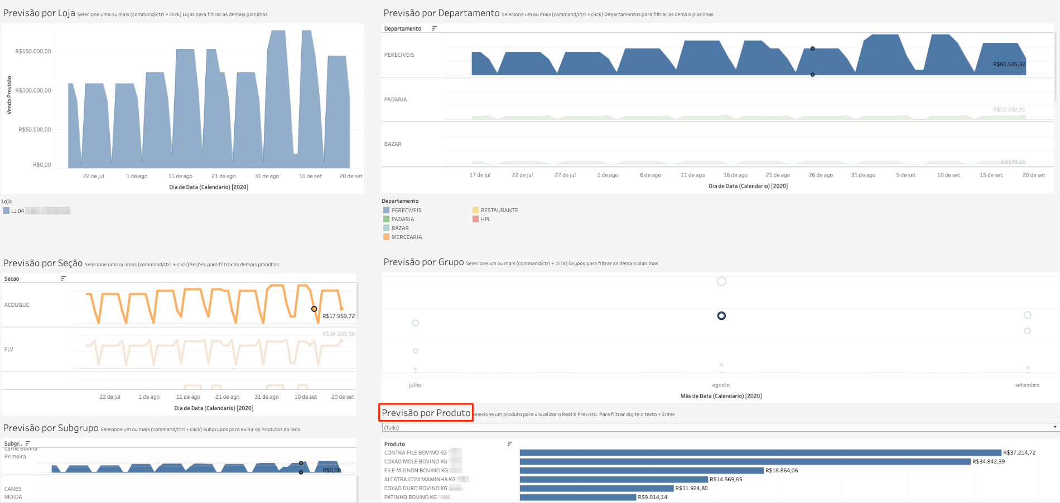Click the teal BAZAR legend square

pos(386,228)
